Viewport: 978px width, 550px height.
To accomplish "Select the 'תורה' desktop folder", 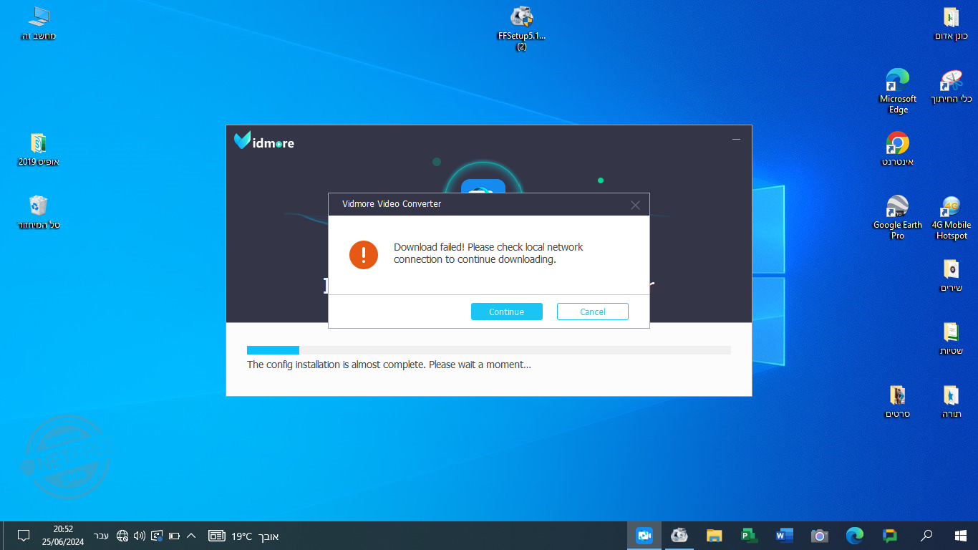I will [951, 402].
